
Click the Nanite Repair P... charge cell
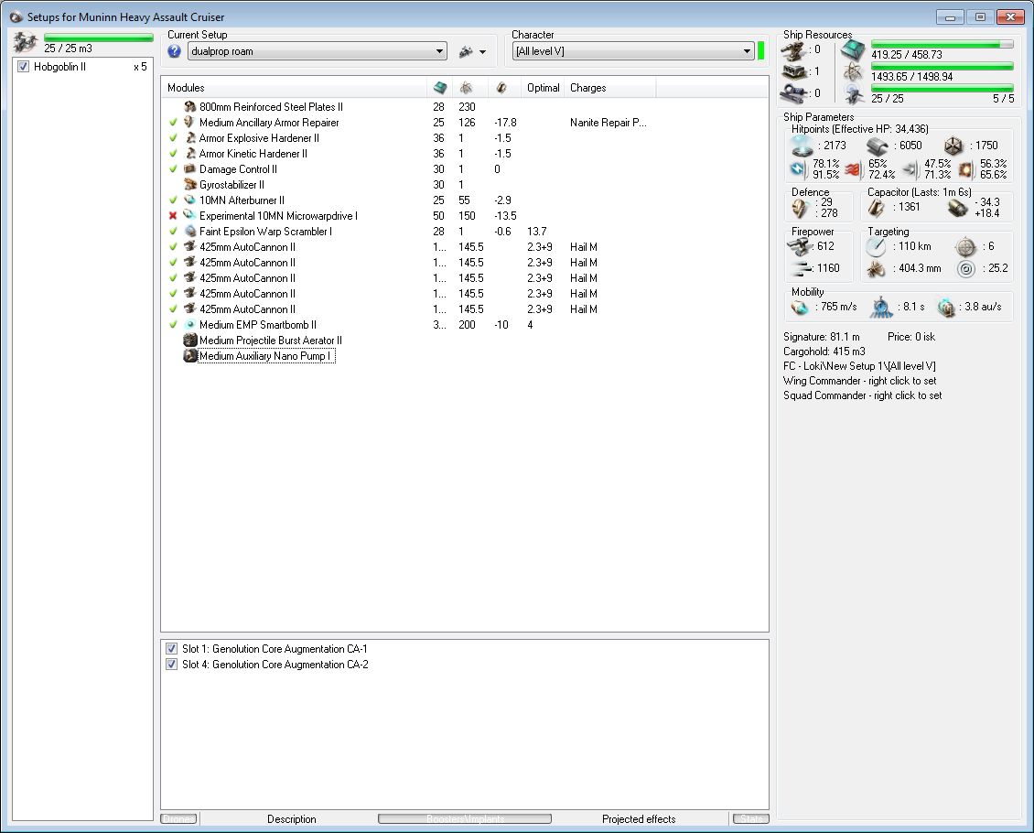point(608,123)
